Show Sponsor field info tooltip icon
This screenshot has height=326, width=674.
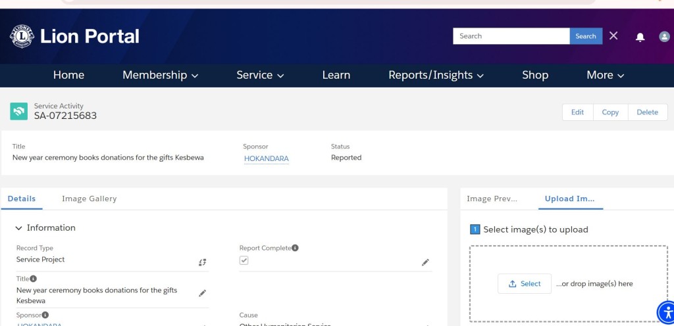point(45,315)
